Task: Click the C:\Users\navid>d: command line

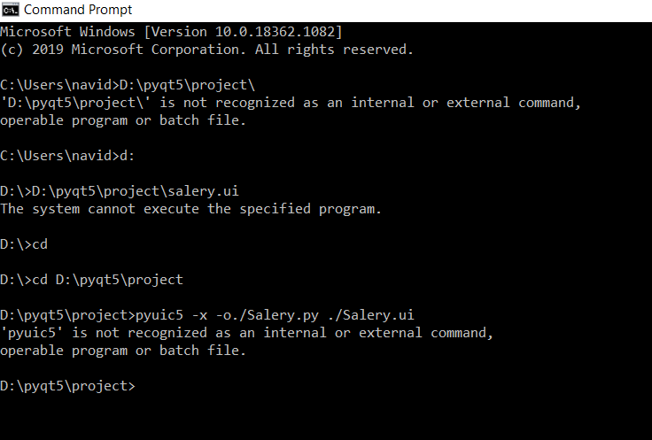Action: click(x=67, y=156)
